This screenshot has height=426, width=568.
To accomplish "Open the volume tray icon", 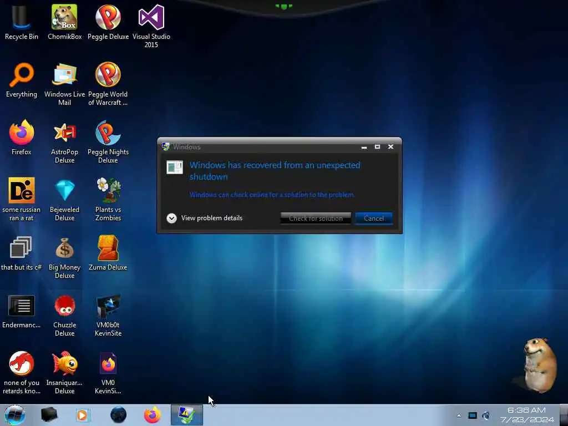I will tap(486, 415).
